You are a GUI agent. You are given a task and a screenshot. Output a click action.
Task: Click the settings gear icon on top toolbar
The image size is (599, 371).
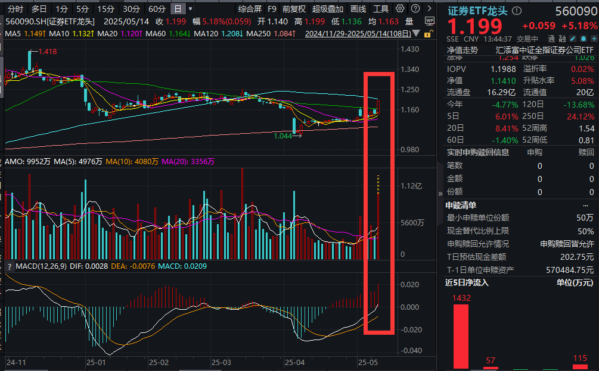pos(399,8)
